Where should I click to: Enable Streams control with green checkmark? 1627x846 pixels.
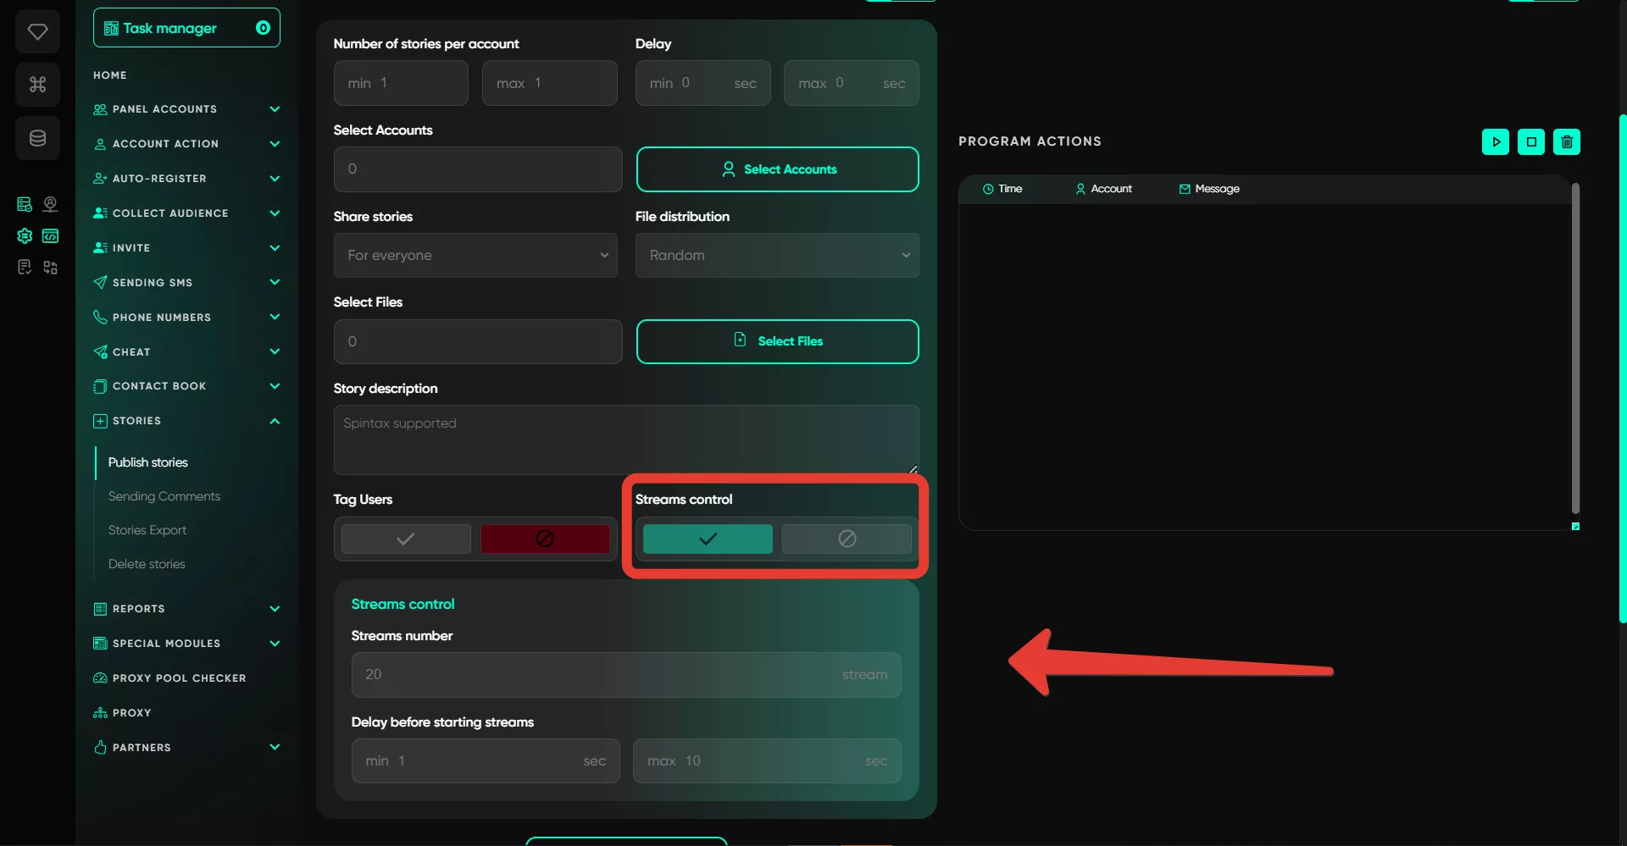pyautogui.click(x=708, y=539)
